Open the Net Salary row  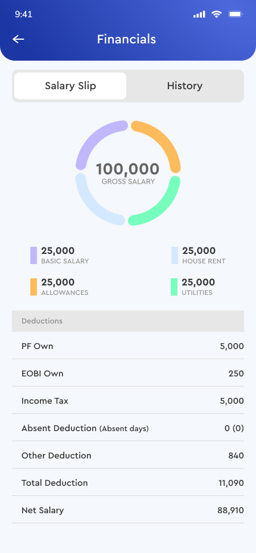128,510
